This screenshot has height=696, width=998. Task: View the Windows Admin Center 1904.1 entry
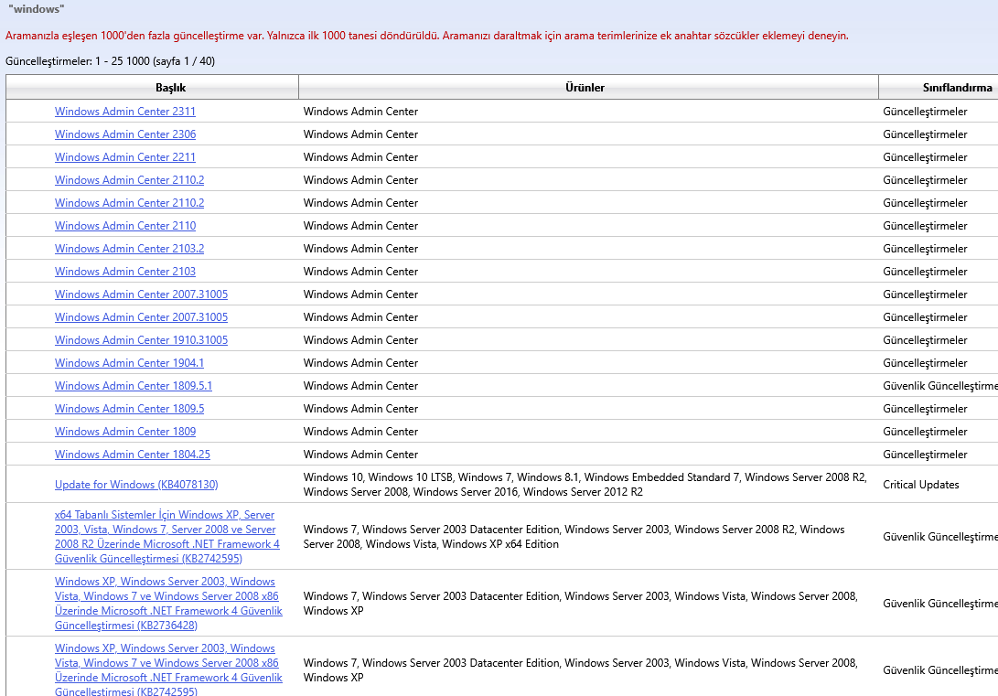click(x=129, y=363)
